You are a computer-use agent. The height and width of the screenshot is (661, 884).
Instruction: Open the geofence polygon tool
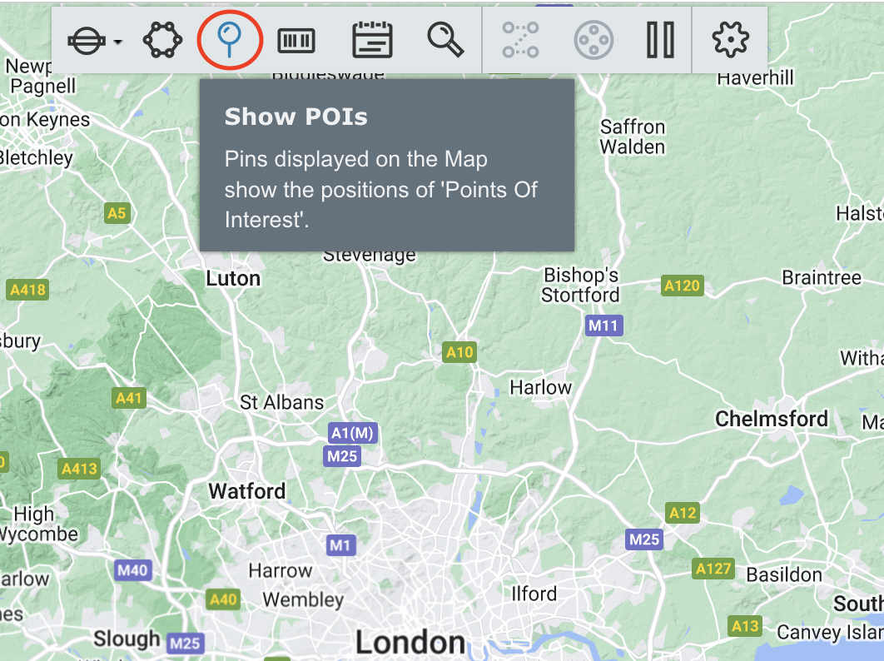(x=162, y=40)
